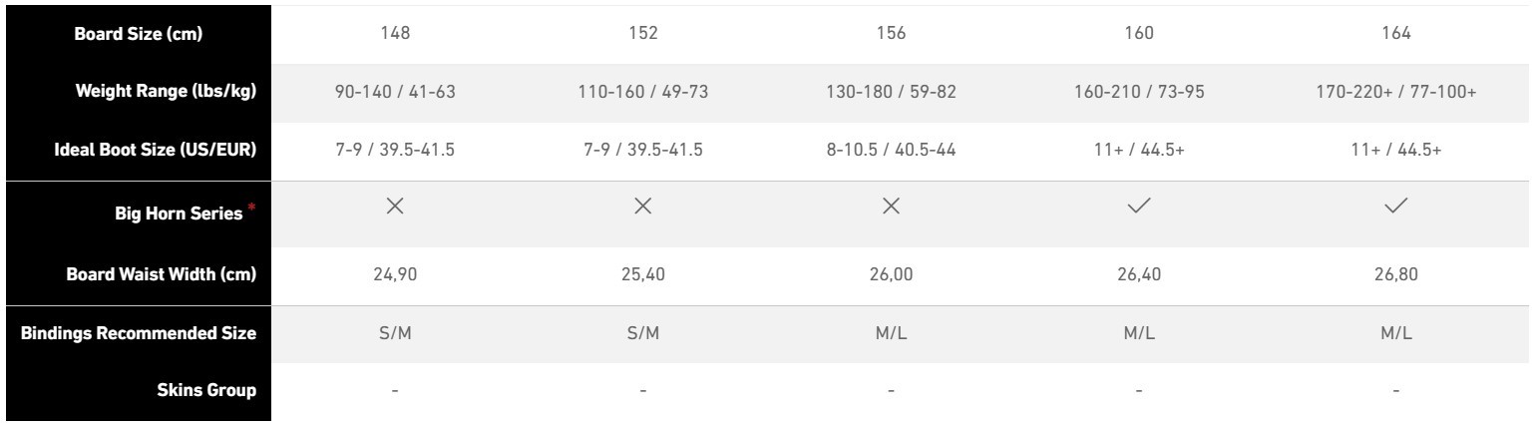Image resolution: width=1537 pixels, height=427 pixels.
Task: Click the red asterisk beside Big Horn Series
Action: click(x=250, y=207)
